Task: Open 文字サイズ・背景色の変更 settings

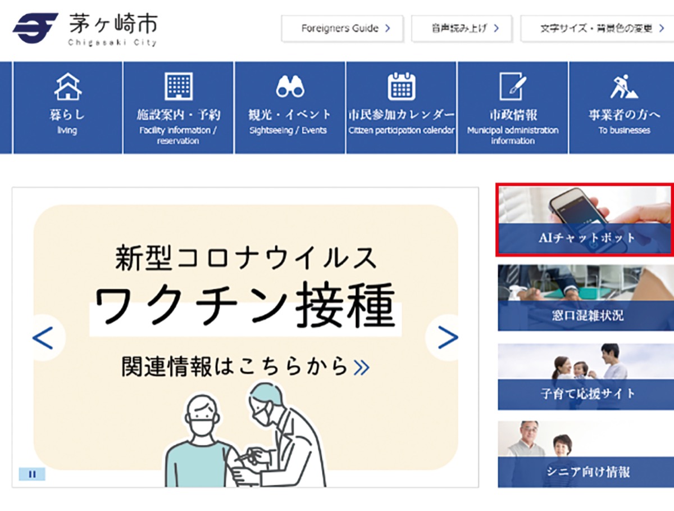Action: pos(597,29)
